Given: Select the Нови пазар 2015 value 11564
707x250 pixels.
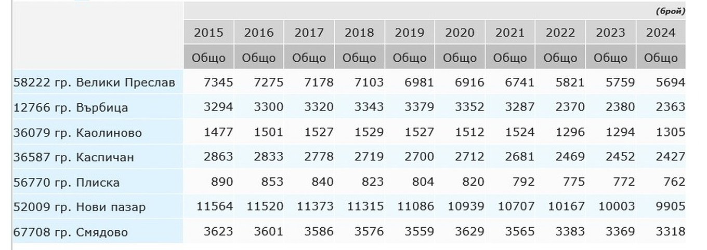Looking at the screenshot, I should click(x=215, y=207).
